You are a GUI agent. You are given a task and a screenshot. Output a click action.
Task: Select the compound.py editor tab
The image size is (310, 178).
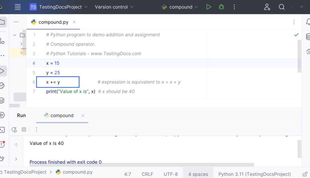53,22
